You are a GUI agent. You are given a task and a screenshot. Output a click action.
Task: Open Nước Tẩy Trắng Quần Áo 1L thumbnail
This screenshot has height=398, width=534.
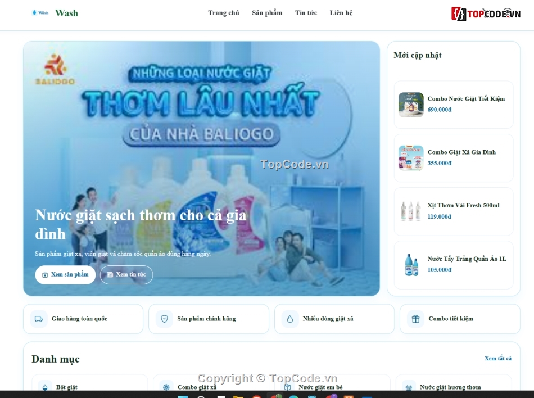(411, 265)
